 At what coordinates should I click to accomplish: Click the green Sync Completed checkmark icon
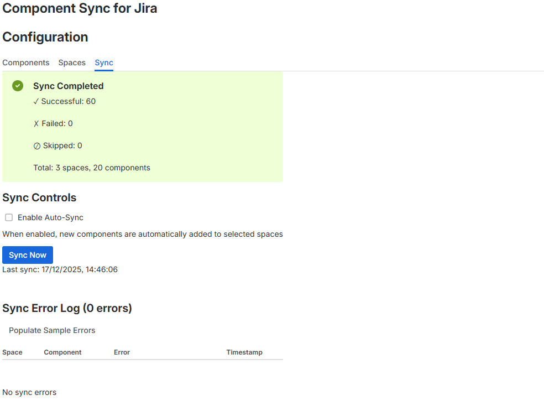[x=17, y=86]
